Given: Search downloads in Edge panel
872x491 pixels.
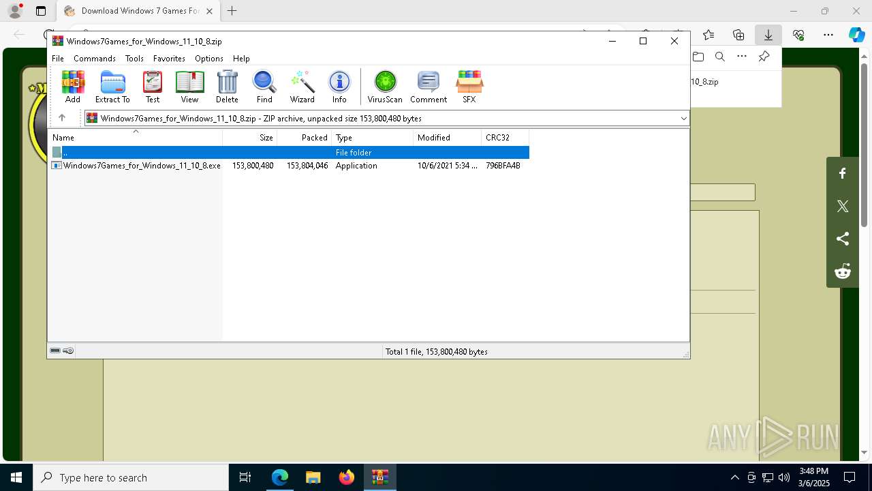Looking at the screenshot, I should (x=720, y=57).
